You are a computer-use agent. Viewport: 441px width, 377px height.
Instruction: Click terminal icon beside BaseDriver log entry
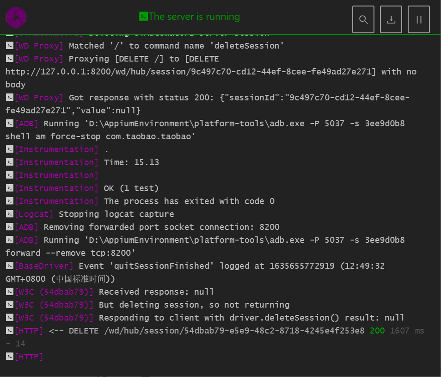pos(9,266)
